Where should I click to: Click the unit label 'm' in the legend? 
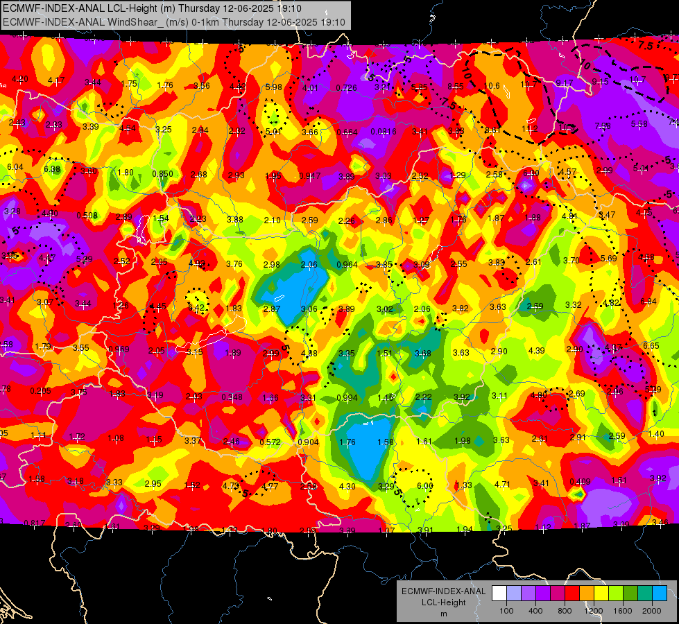pos(443,614)
